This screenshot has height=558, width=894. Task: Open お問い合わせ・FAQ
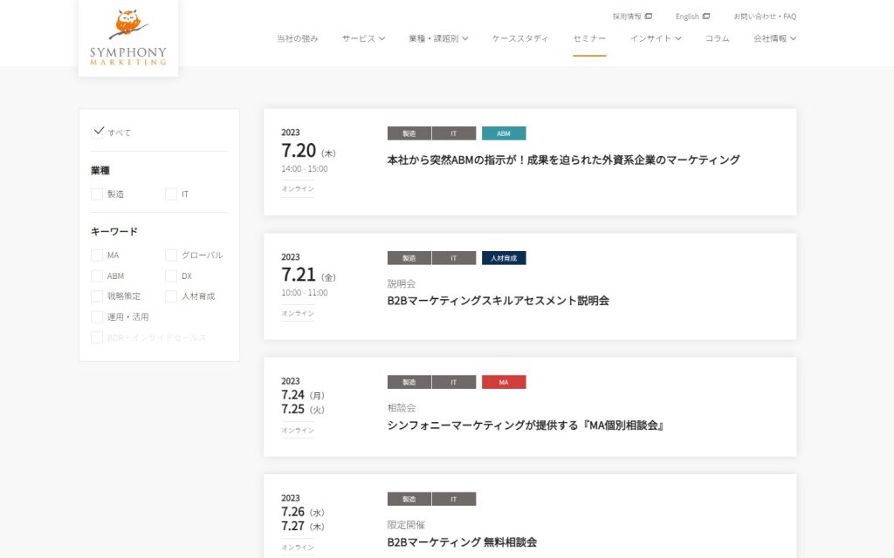(x=767, y=16)
